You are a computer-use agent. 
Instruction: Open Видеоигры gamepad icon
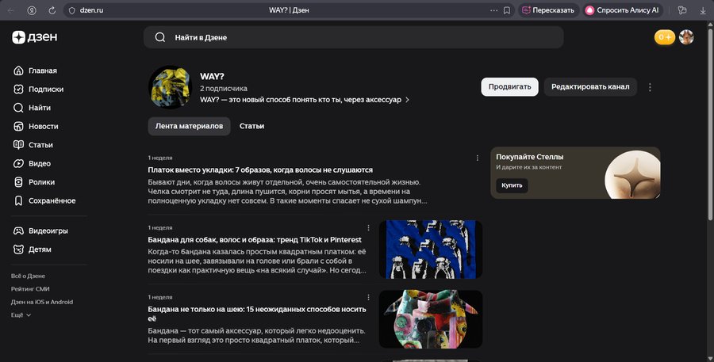pyautogui.click(x=18, y=231)
